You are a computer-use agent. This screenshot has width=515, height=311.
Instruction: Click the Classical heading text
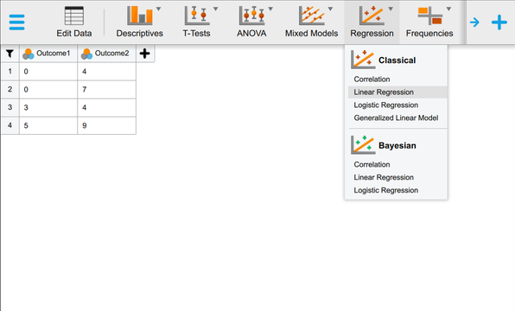point(397,60)
